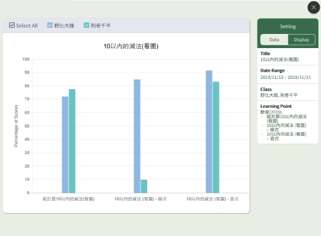Click the blue bar for 直式 category

[209, 131]
